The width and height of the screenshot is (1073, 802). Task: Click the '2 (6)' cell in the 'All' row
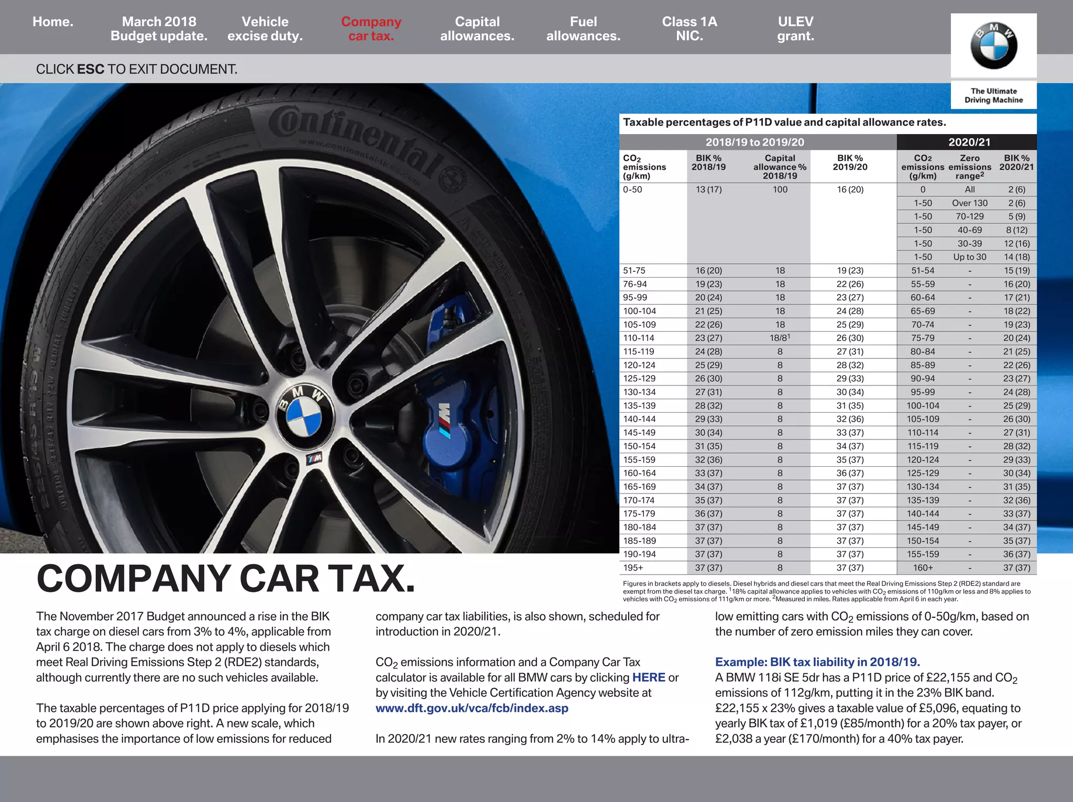pyautogui.click(x=1017, y=190)
